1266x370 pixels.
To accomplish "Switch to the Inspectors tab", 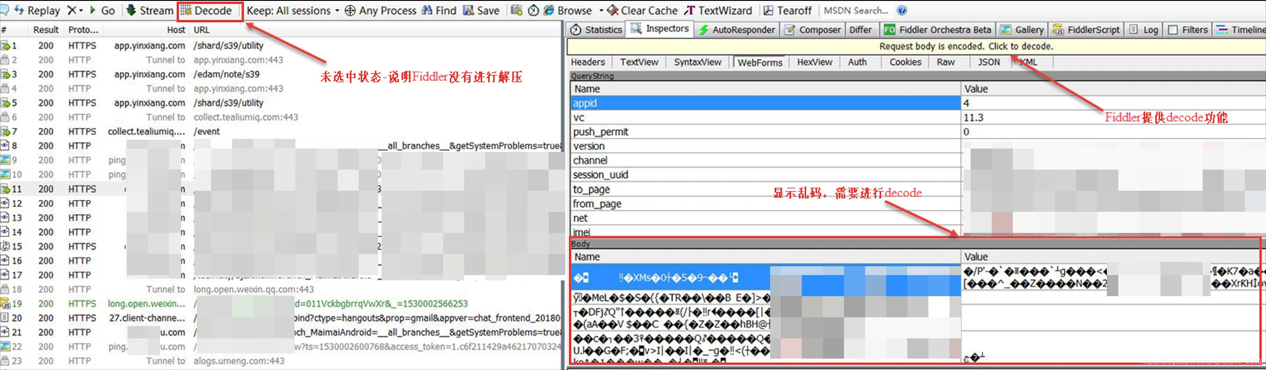I will click(x=660, y=29).
